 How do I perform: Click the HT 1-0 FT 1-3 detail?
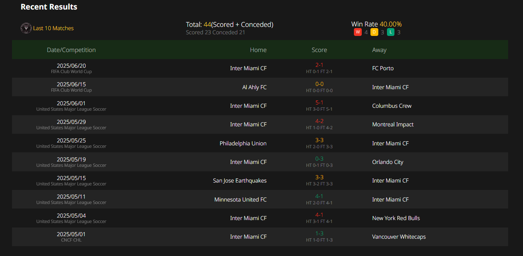319,240
